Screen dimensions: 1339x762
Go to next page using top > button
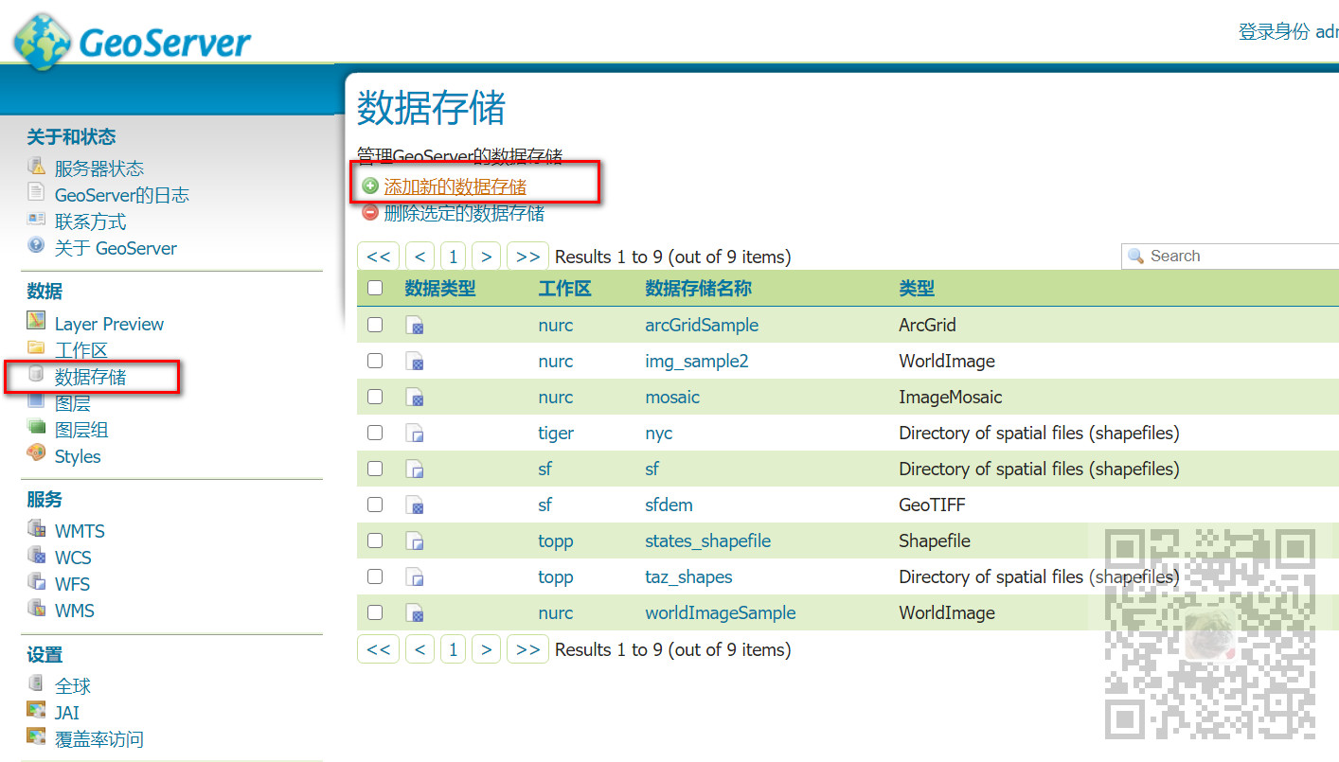click(486, 257)
